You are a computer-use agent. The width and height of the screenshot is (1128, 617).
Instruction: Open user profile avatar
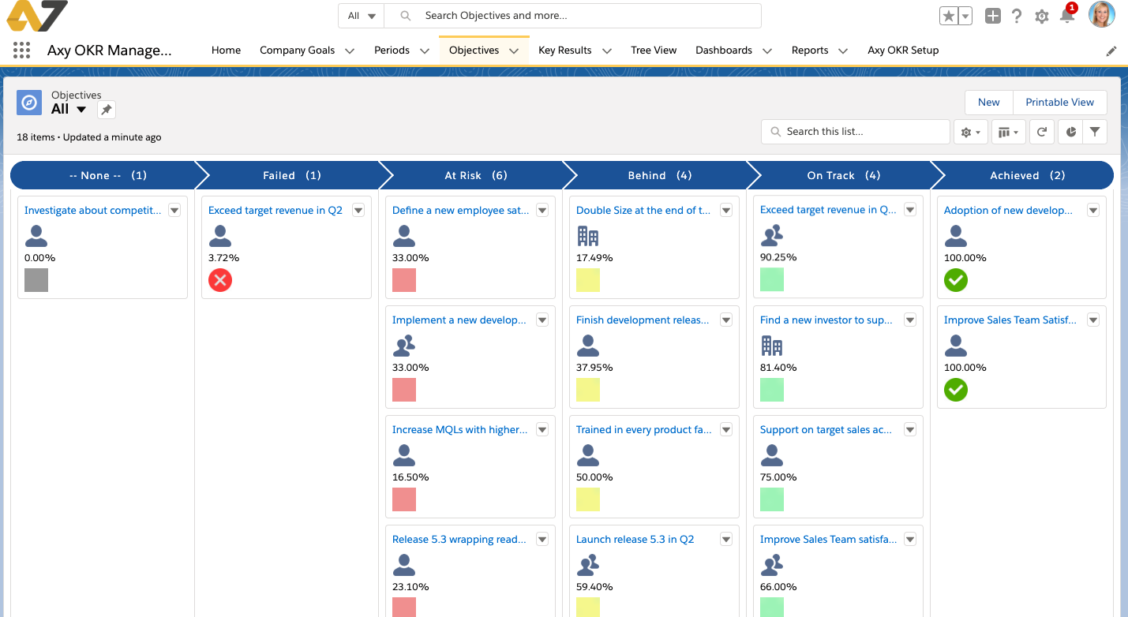click(x=1101, y=15)
